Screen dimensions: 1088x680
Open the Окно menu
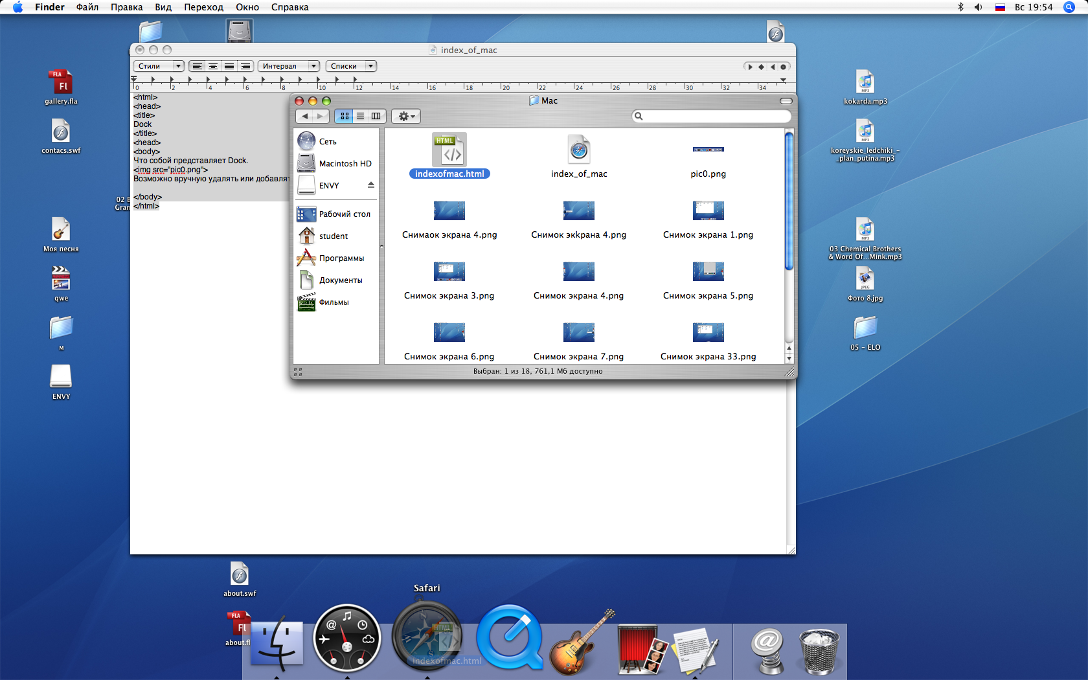(x=247, y=7)
